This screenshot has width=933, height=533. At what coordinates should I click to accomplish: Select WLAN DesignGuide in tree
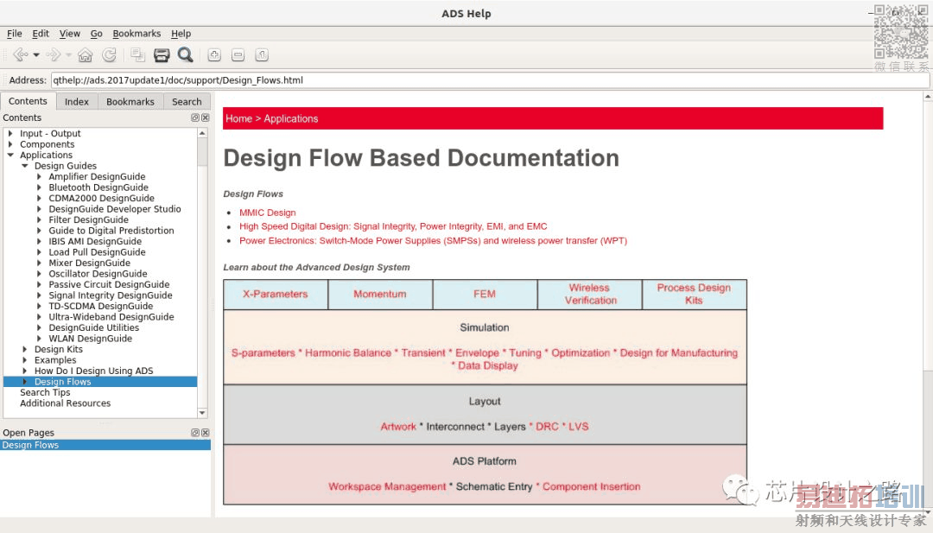[91, 339]
